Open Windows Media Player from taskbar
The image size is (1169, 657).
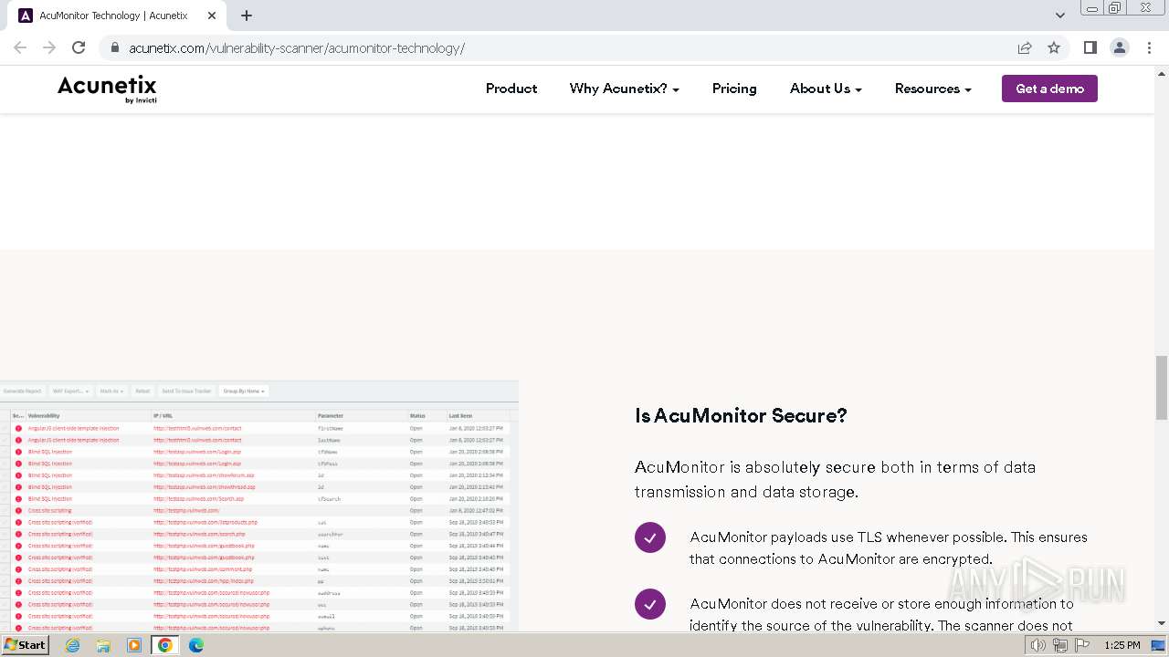[x=134, y=645]
